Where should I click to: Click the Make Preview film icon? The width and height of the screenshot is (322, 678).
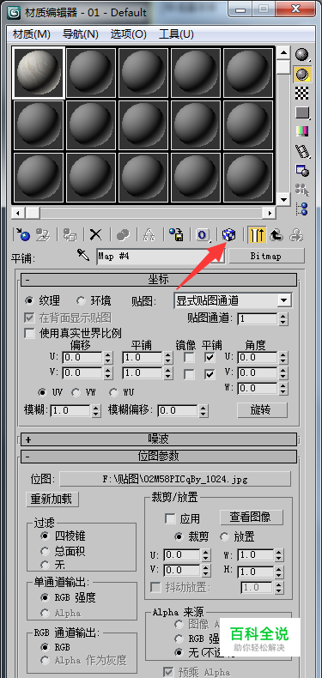[302, 151]
